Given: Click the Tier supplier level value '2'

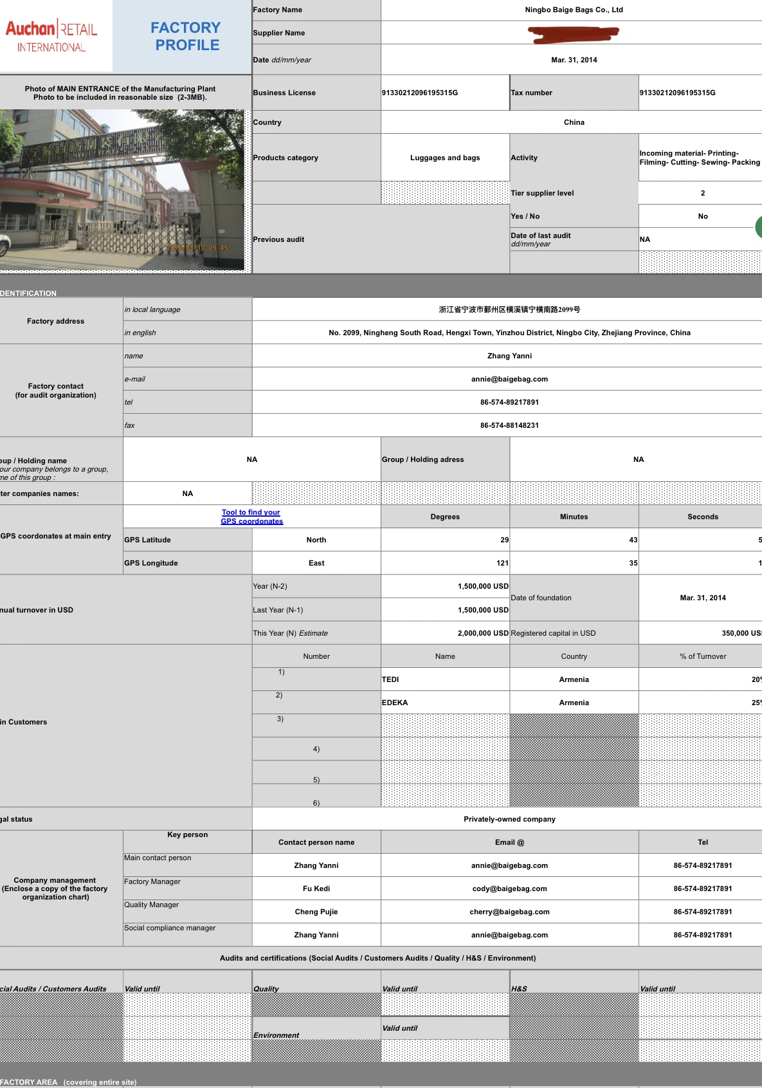Looking at the screenshot, I should [702, 193].
